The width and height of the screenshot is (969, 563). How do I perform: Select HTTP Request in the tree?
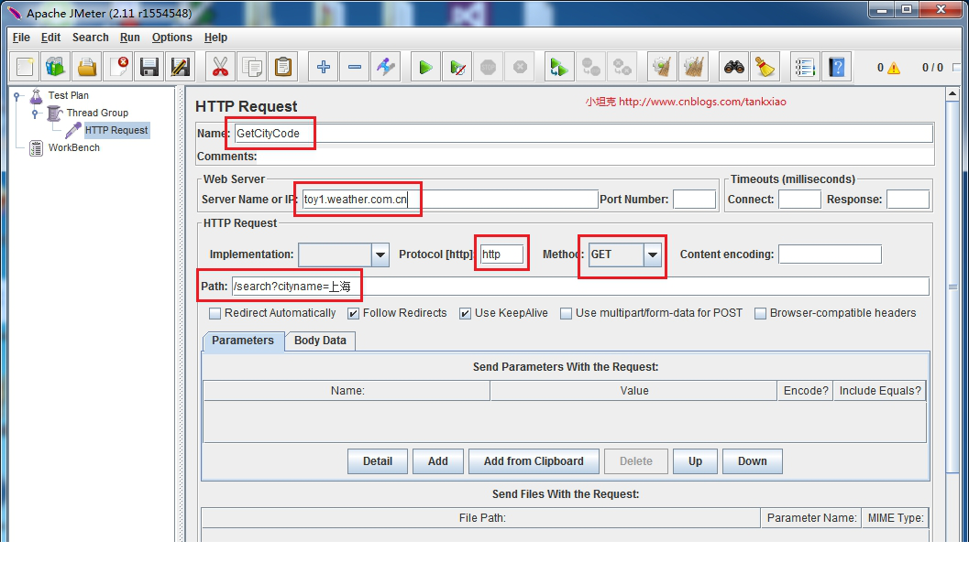[x=116, y=130]
